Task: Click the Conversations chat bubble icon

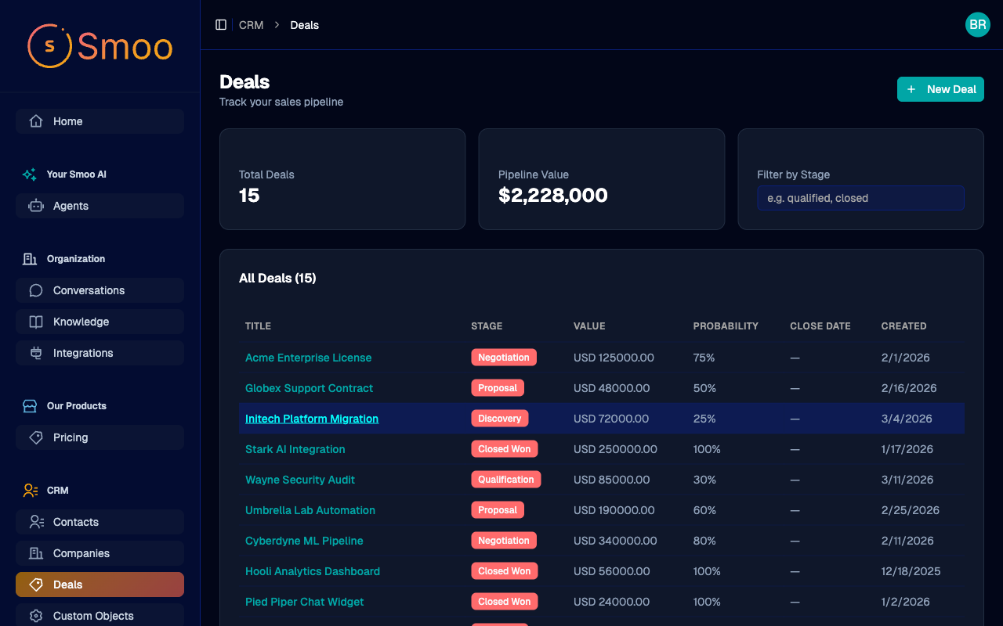Action: point(36,290)
